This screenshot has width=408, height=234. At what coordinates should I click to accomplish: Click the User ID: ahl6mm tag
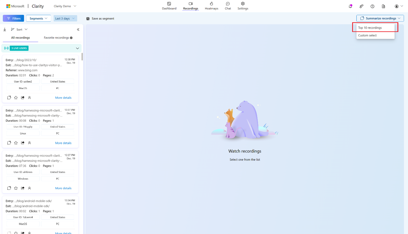(x=23, y=172)
